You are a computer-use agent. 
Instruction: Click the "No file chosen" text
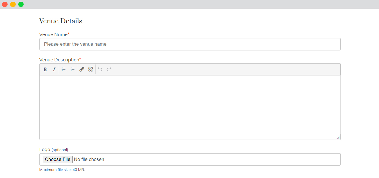(89, 159)
